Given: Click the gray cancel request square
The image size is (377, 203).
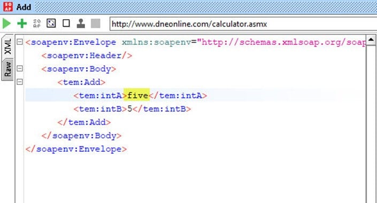Looking at the screenshot, I should point(95,24).
